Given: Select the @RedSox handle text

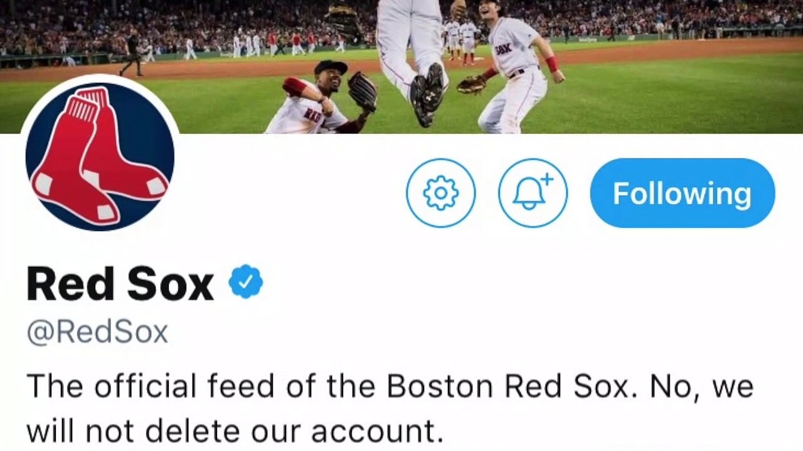Looking at the screenshot, I should click(97, 331).
